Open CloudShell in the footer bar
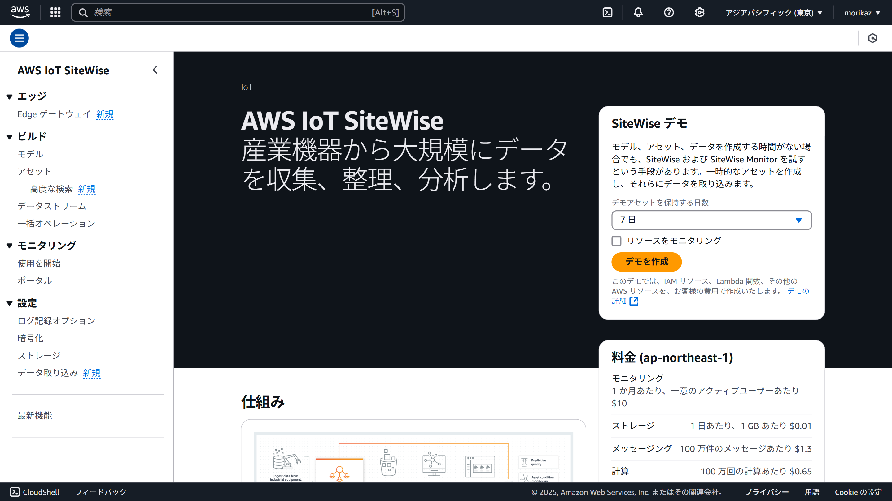Viewport: 892px width, 501px height. [x=35, y=492]
